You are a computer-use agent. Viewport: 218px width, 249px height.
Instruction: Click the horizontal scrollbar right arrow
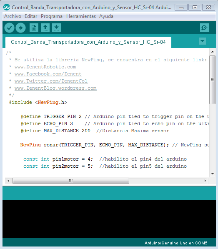(x=205, y=181)
